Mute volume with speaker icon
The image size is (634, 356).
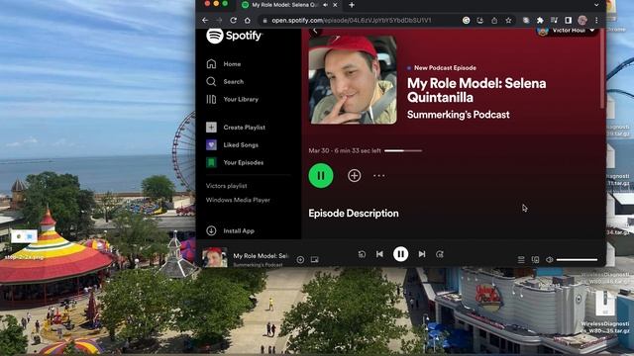pos(550,259)
